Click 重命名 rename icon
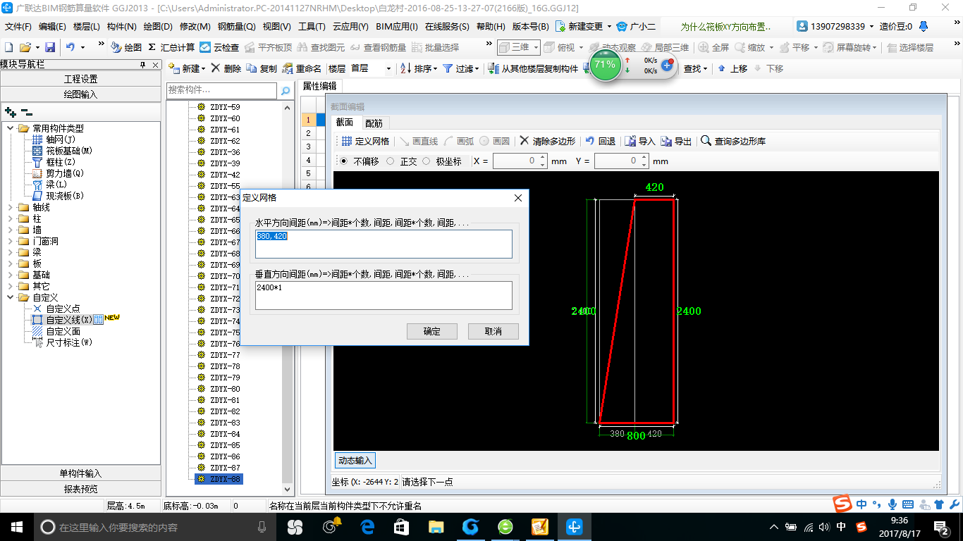Screen dimensions: 963x541 coord(302,68)
